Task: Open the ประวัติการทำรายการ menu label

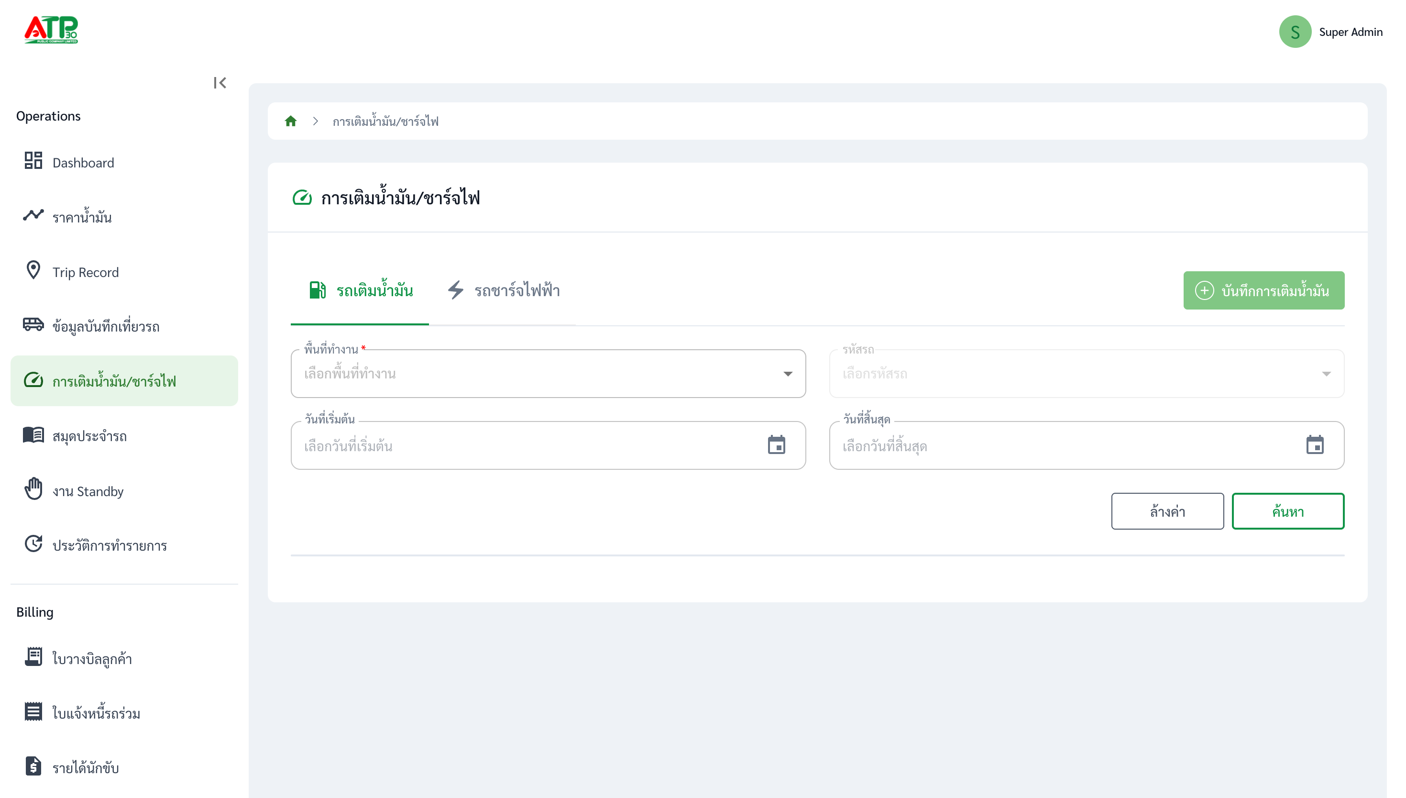Action: 110,546
